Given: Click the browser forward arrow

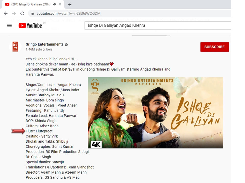Looking at the screenshot, I should coord(14,13).
